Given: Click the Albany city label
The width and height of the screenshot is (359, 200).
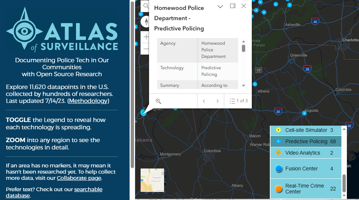Looking at the screenshot, I should pos(237,185).
